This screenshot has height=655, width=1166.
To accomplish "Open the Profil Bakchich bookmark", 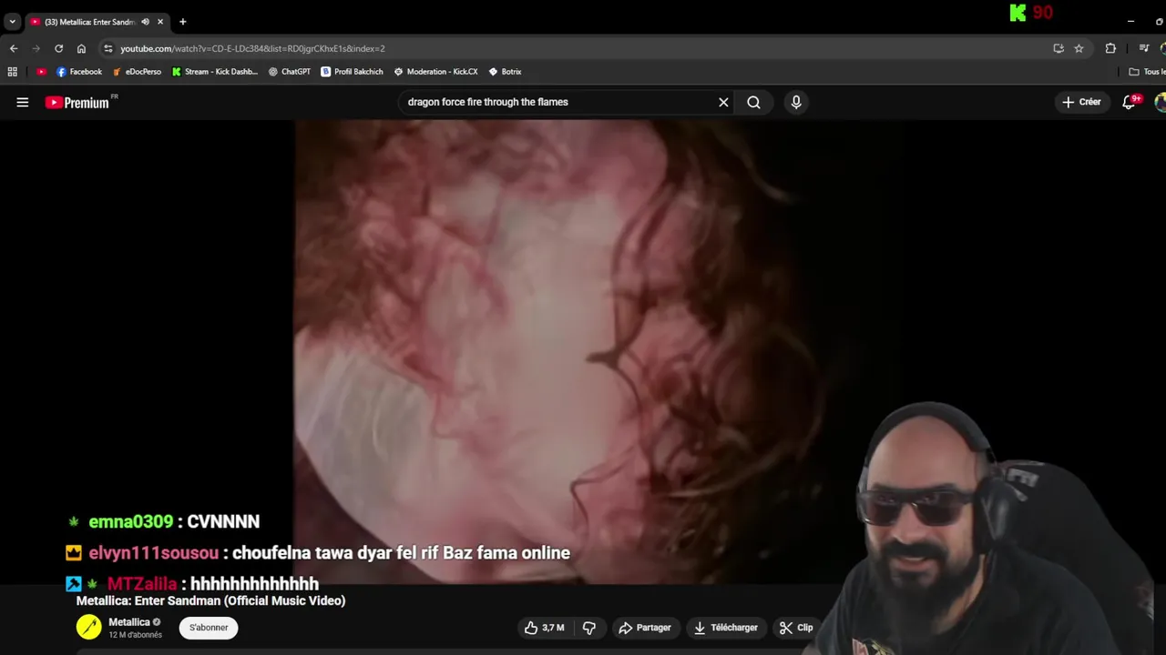I will tap(353, 72).
